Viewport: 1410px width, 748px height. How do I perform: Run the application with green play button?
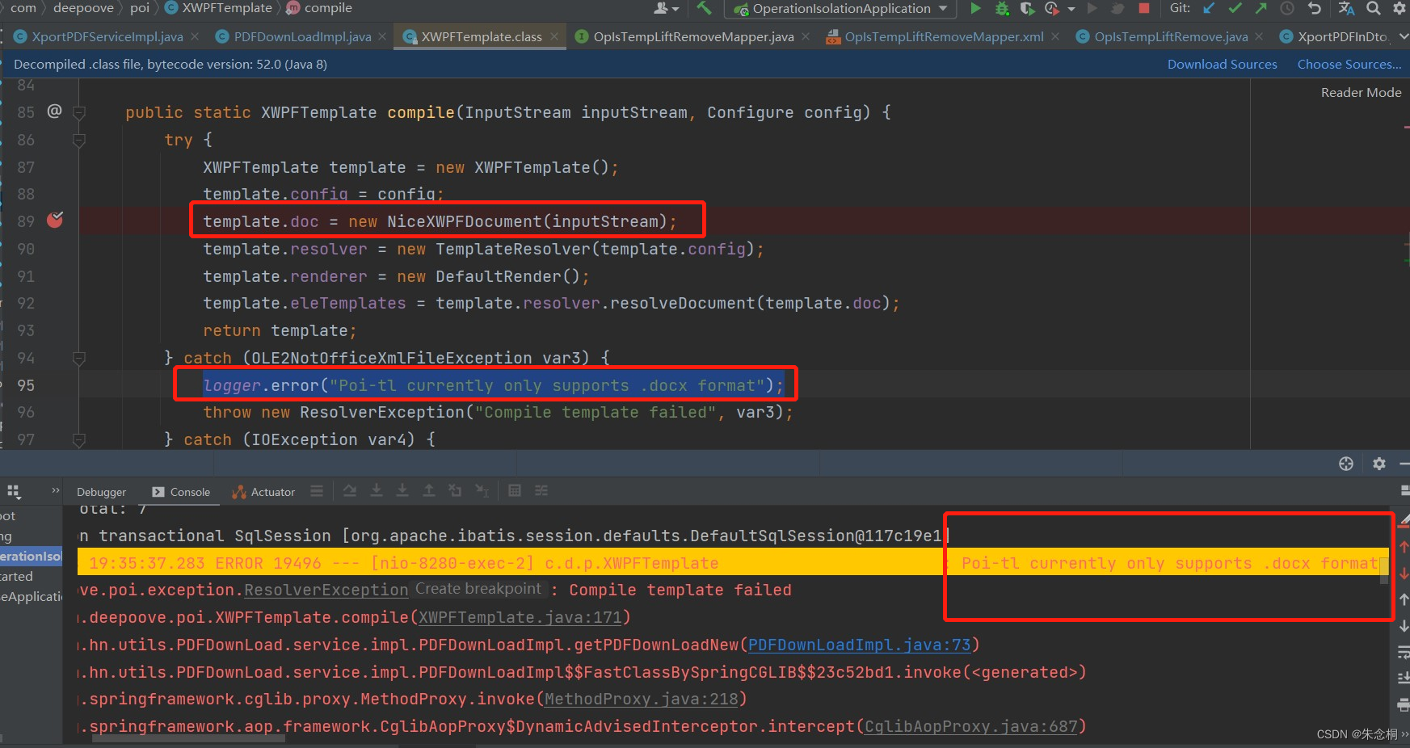(975, 8)
